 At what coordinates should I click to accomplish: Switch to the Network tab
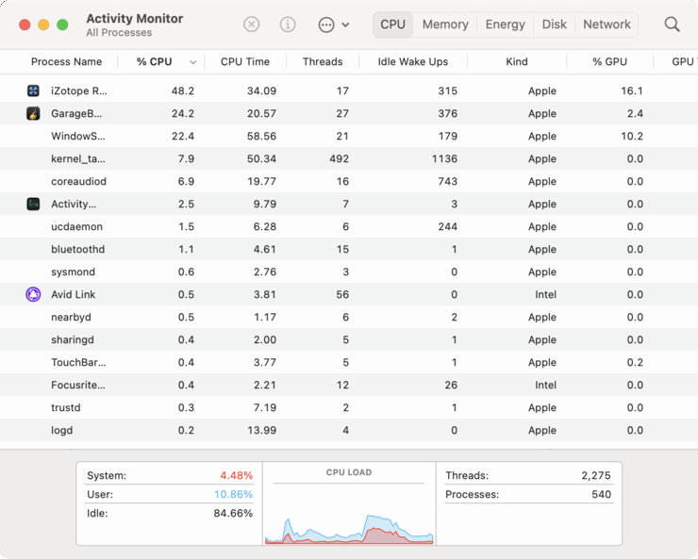607,25
